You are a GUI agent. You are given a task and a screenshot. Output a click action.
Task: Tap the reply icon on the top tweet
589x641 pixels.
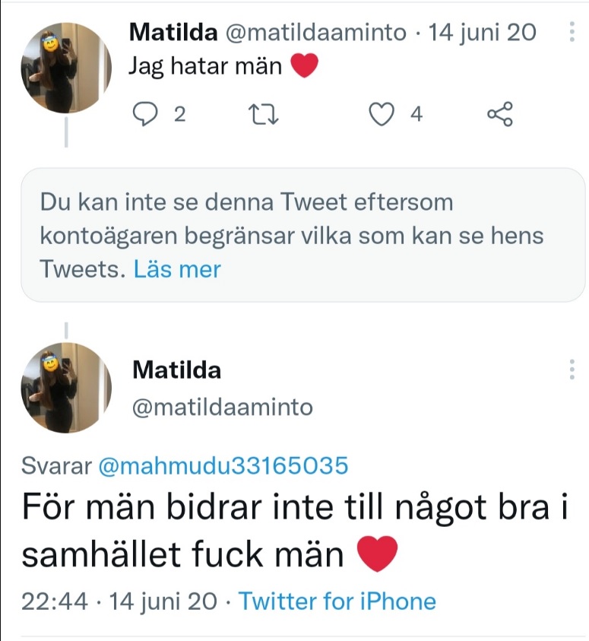coord(144,114)
